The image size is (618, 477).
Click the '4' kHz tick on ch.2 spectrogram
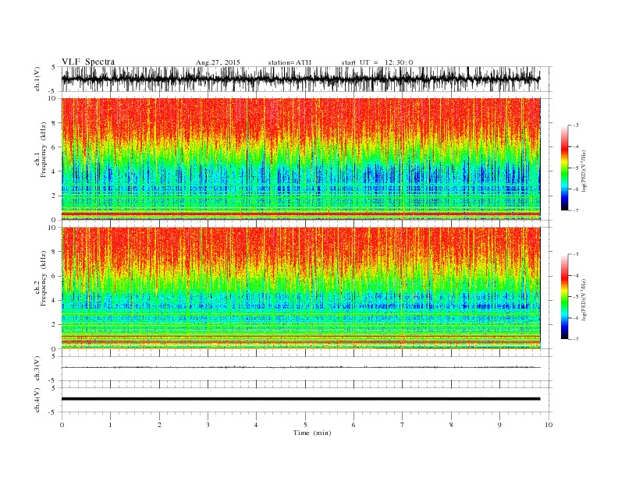coord(55,300)
